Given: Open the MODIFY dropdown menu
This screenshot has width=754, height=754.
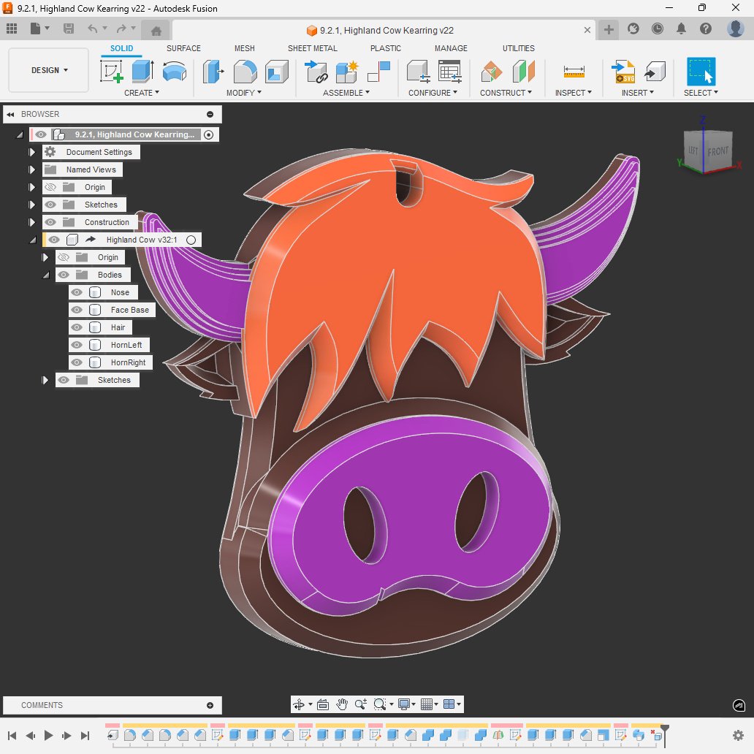Looking at the screenshot, I should coord(244,93).
